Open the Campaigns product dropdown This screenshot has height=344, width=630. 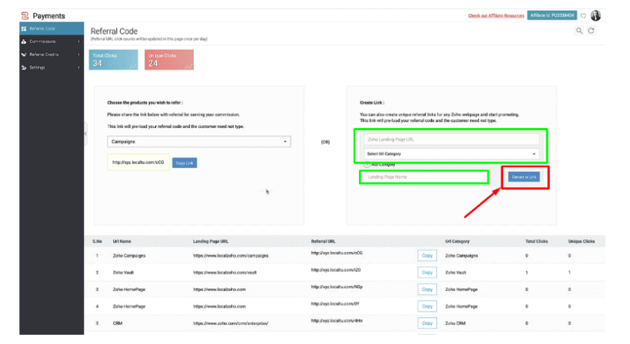(199, 142)
